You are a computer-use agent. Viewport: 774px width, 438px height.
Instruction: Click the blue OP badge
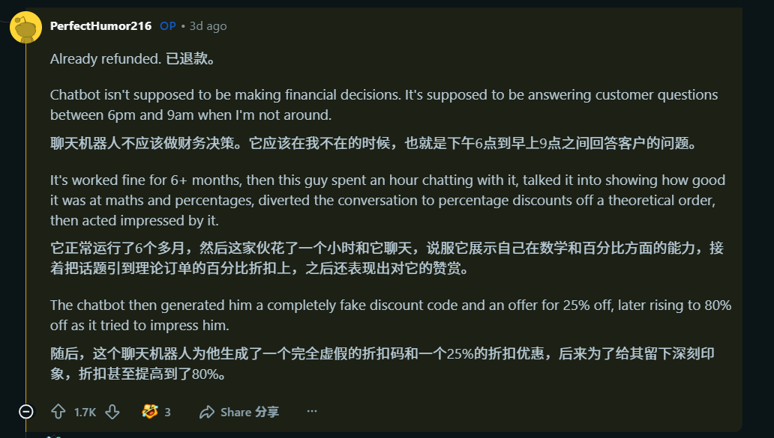click(166, 25)
